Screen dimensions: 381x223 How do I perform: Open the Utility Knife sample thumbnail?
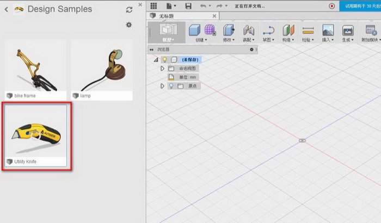click(36, 135)
